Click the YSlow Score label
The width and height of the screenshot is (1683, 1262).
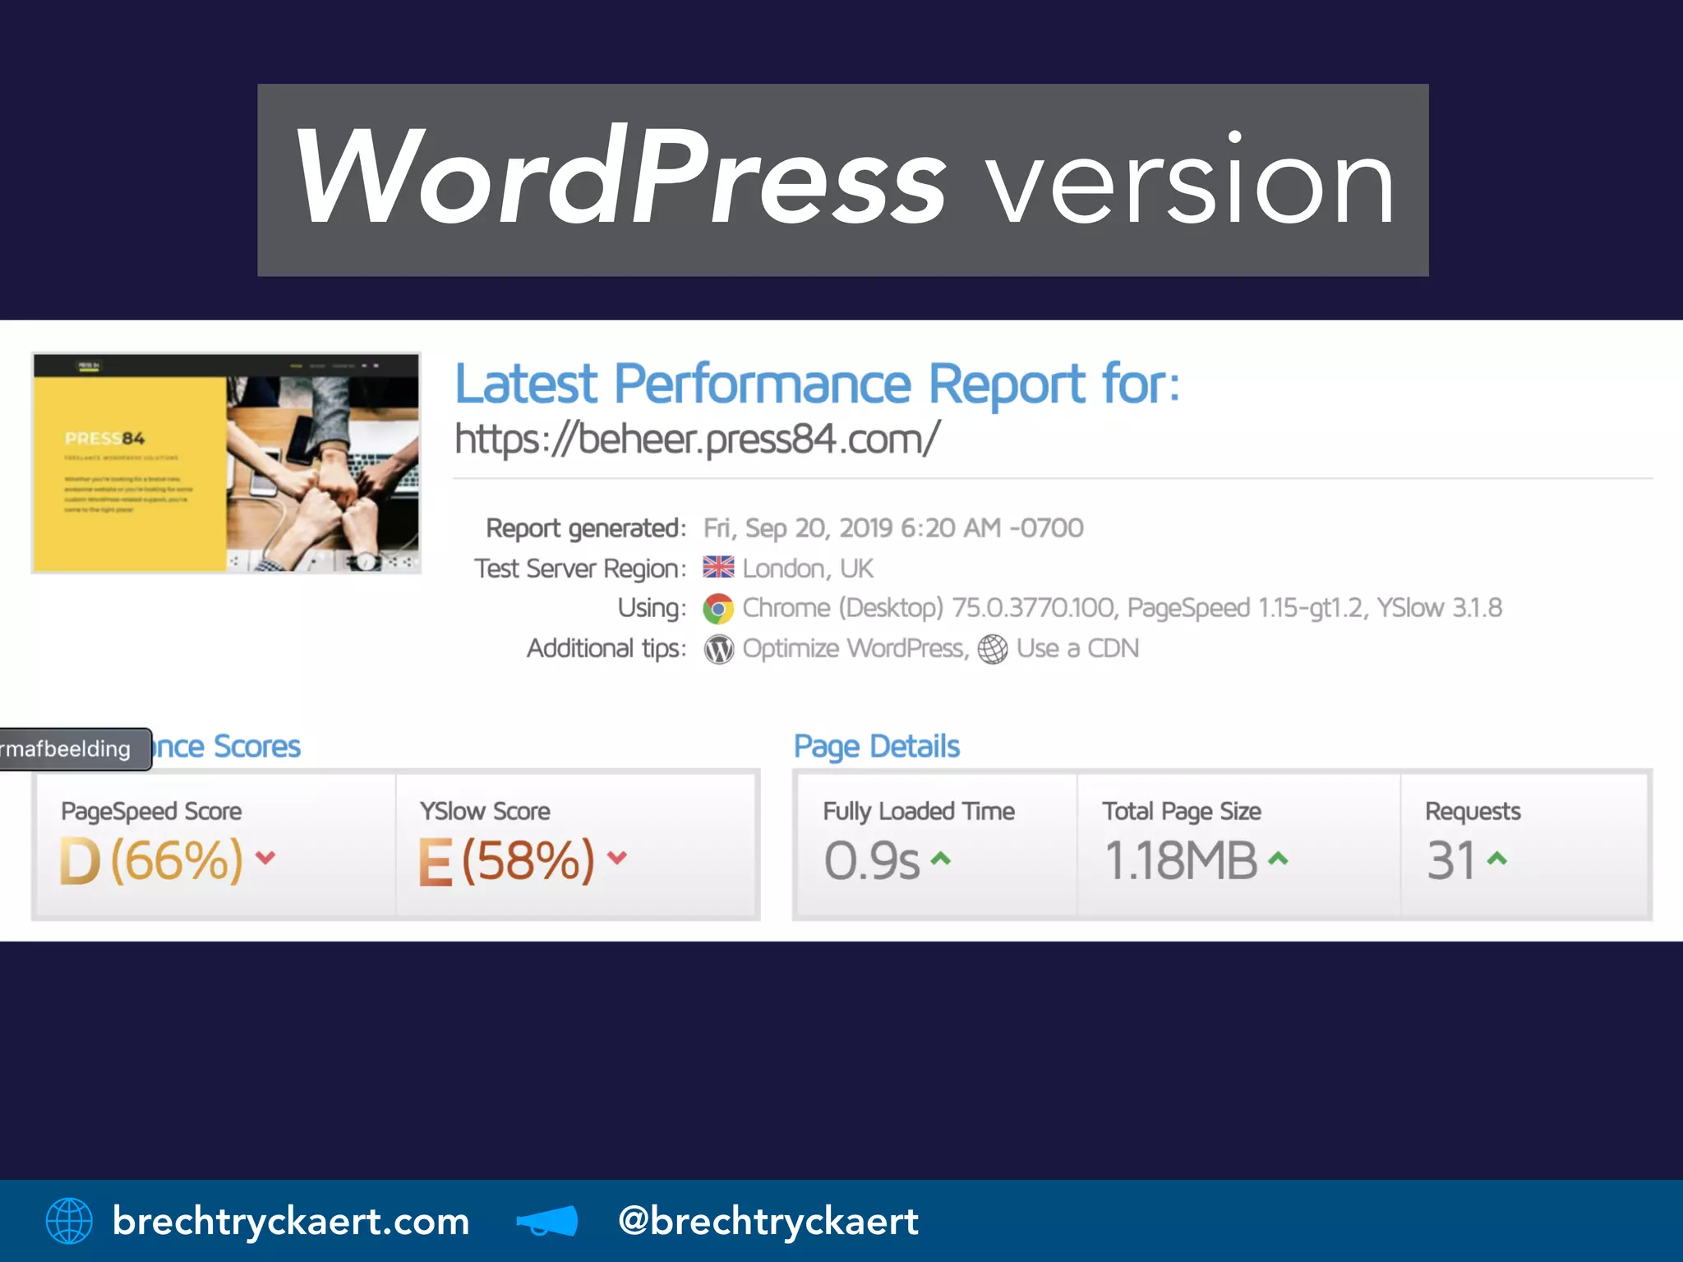485,811
